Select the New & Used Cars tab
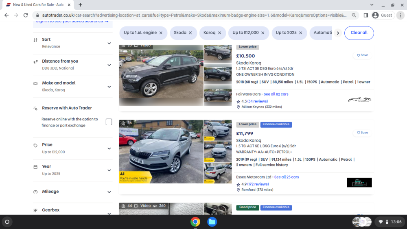The height and width of the screenshot is (229, 407). coord(38,4)
